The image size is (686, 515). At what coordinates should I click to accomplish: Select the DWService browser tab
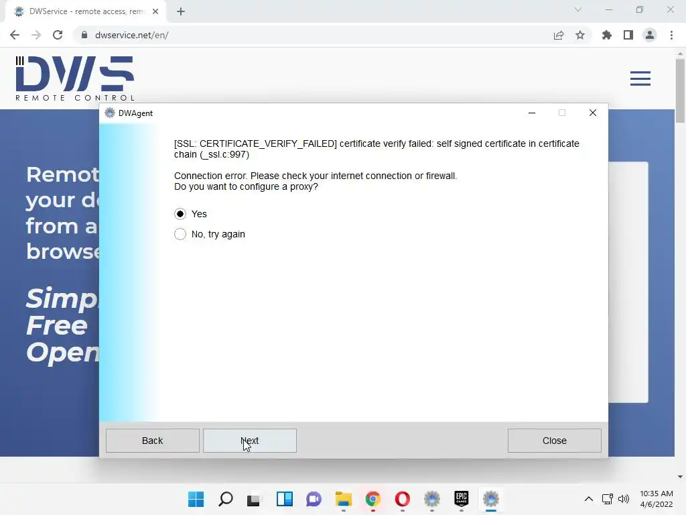(85, 11)
